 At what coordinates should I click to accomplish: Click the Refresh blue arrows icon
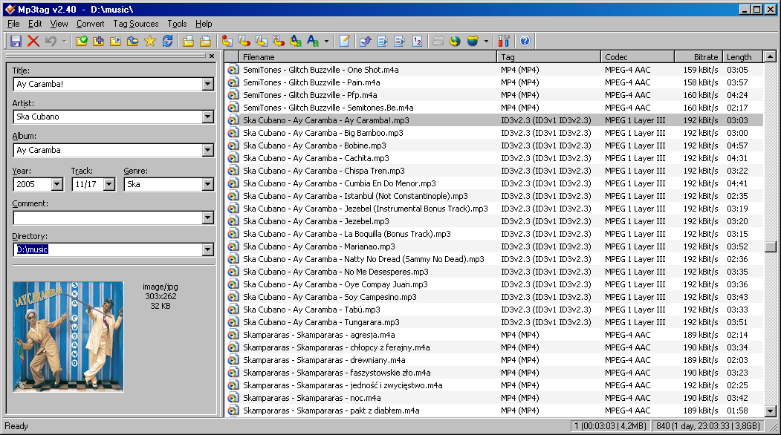(x=167, y=41)
